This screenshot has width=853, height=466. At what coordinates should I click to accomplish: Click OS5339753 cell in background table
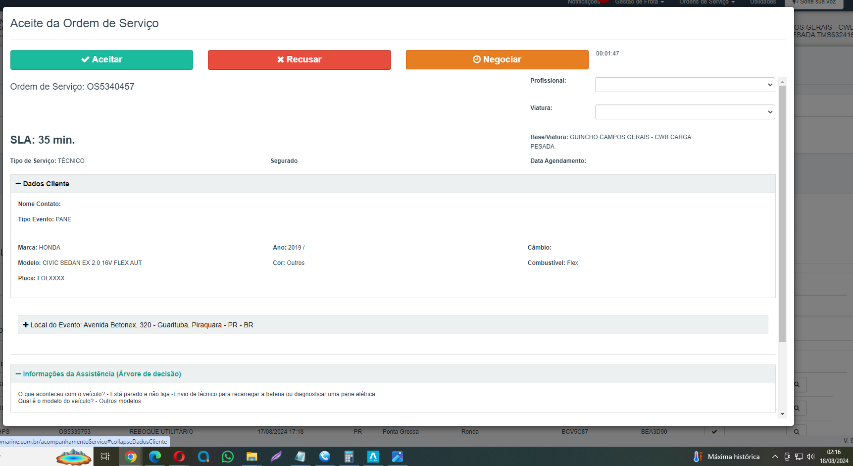point(75,432)
